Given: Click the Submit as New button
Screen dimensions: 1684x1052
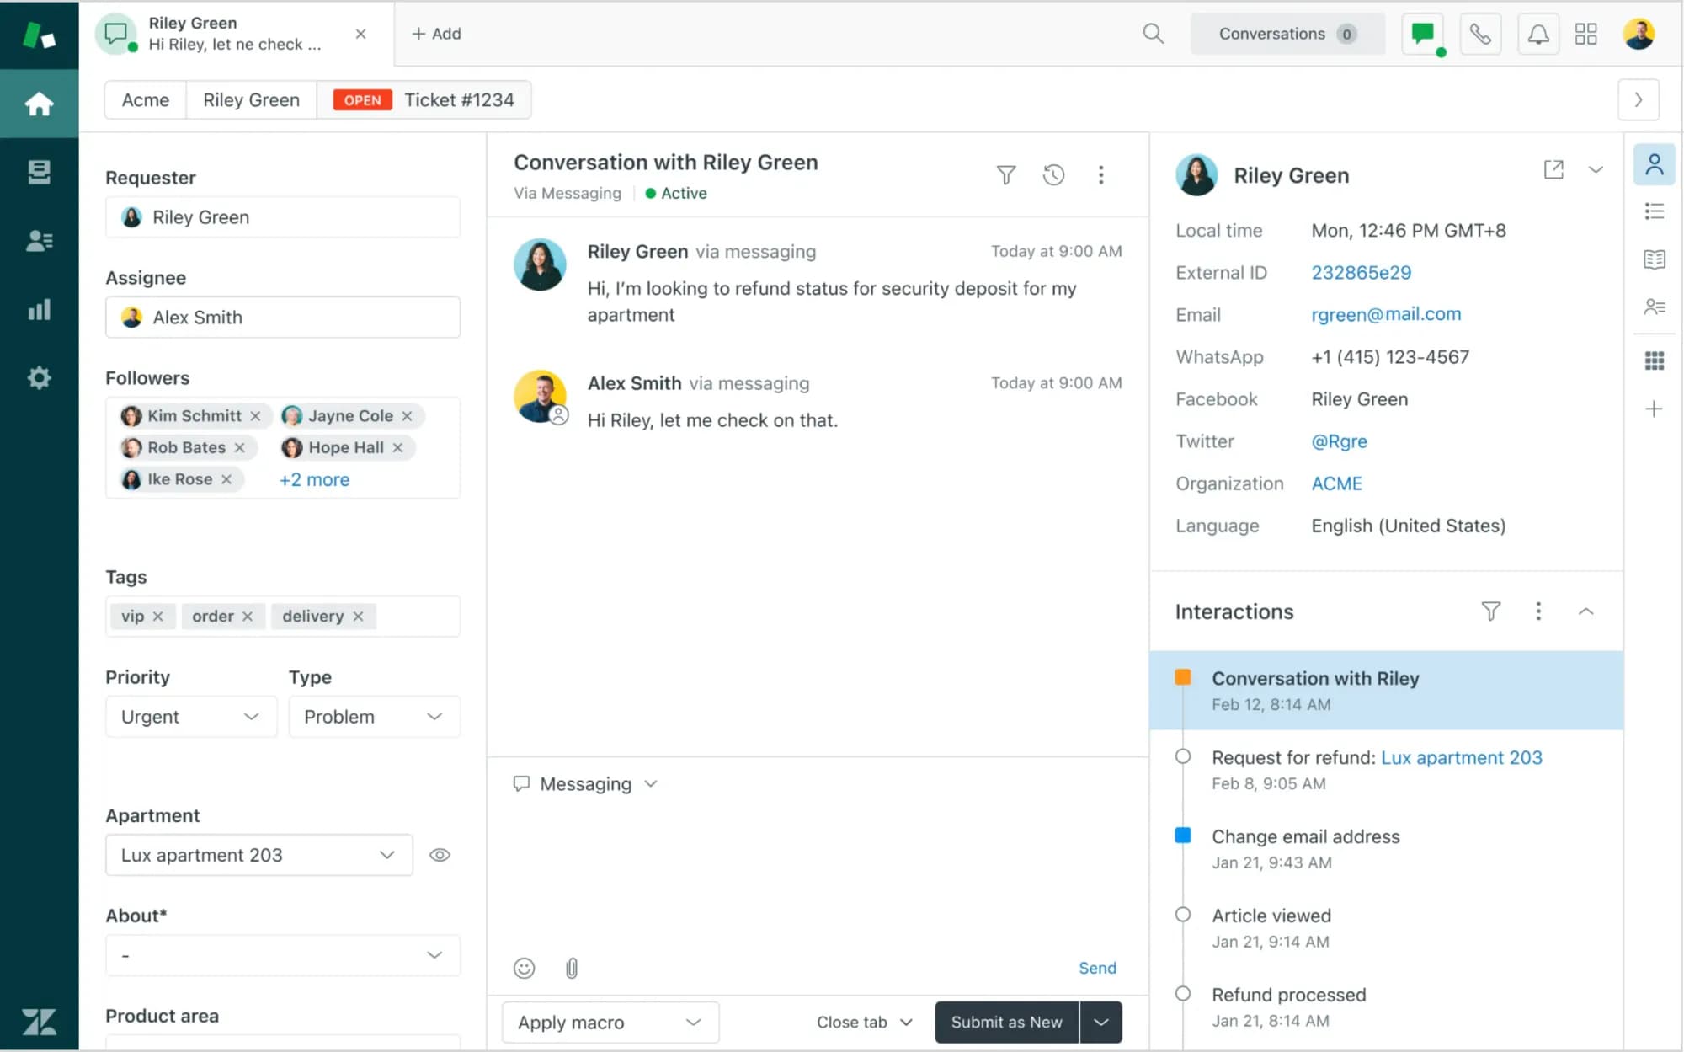Looking at the screenshot, I should (x=1007, y=1022).
